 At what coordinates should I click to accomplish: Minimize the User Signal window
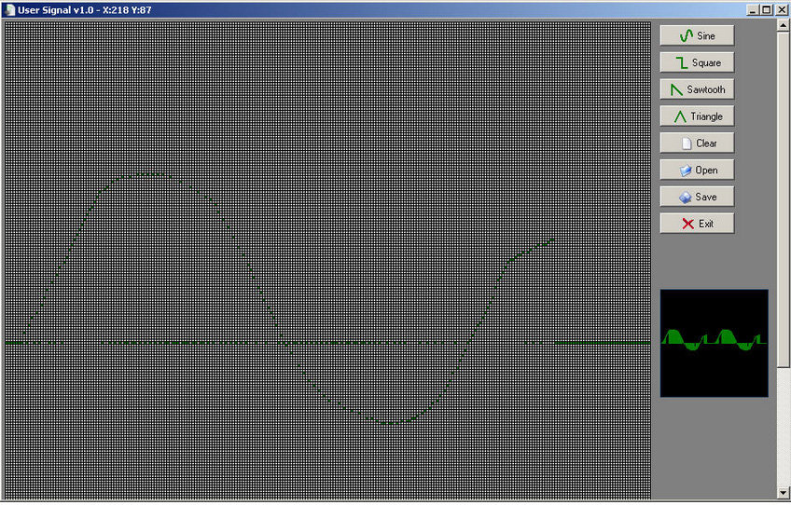point(753,9)
